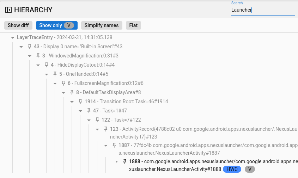Image resolution: width=298 pixels, height=178 pixels.
Task: Collapse the 1887 nexuslauncher node
Action: point(106,145)
